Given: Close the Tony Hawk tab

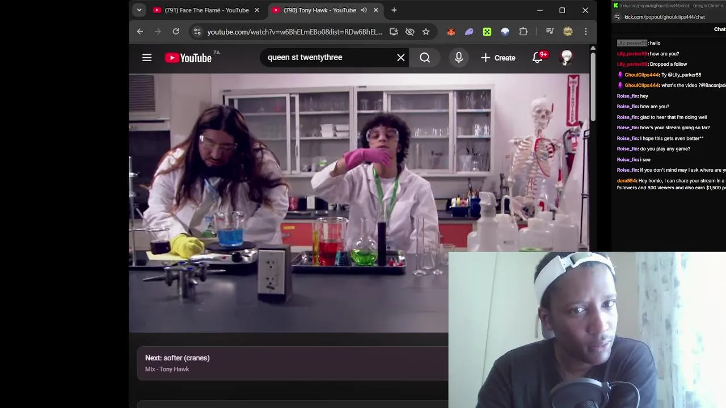Looking at the screenshot, I should (375, 10).
